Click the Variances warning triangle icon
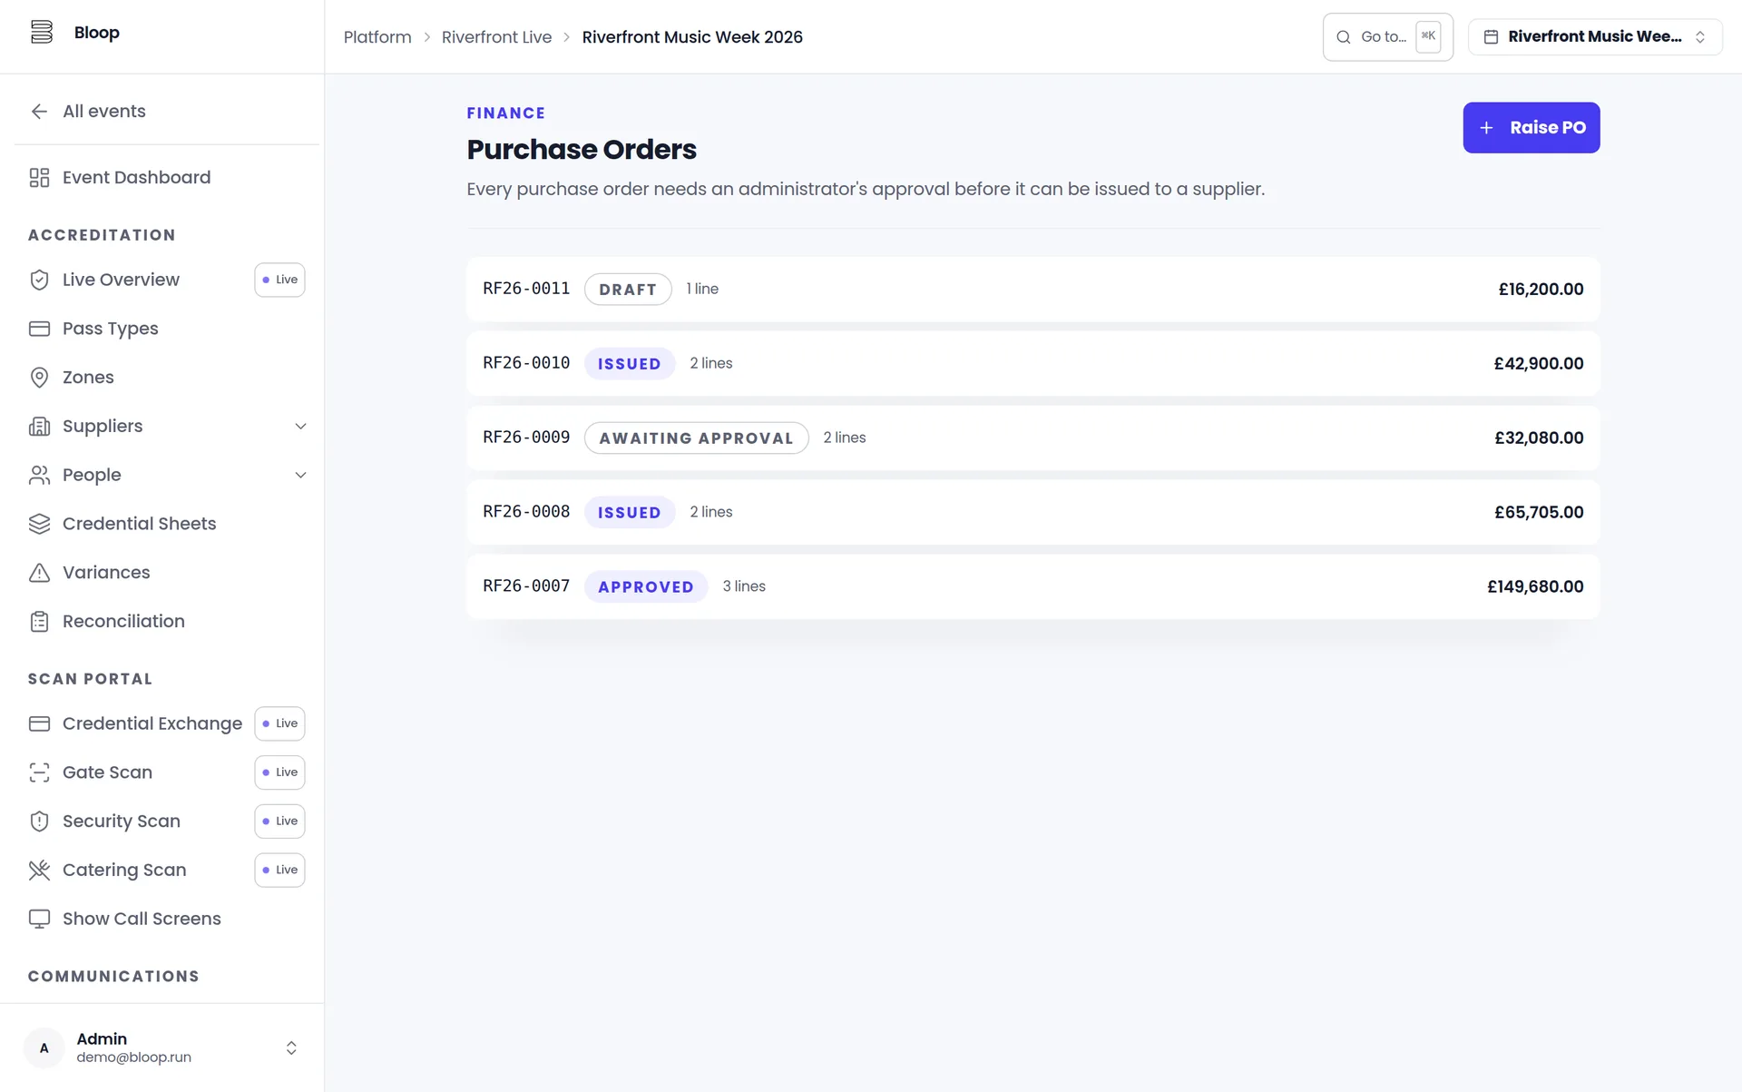Image resolution: width=1742 pixels, height=1092 pixels. (39, 573)
